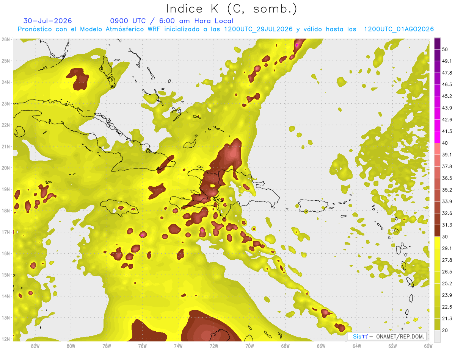The width and height of the screenshot is (455, 351).
Task: Pick the magenta colorbar band between 40 and 41.3
Action: pyautogui.click(x=438, y=137)
